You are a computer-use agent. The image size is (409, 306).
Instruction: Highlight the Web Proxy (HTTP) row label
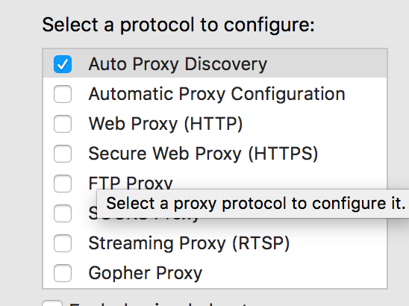(166, 124)
